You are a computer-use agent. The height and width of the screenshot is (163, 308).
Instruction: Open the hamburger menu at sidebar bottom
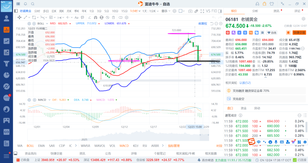[x=7, y=156]
